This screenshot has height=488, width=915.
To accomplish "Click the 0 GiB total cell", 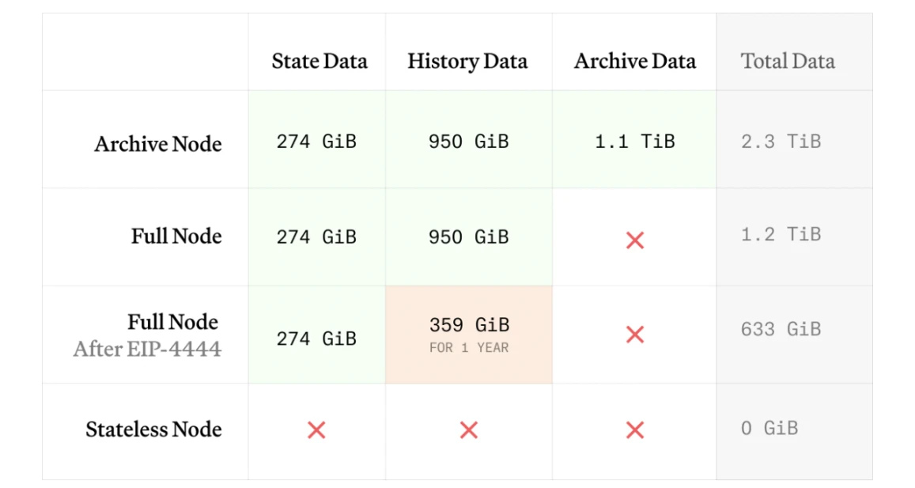I will tap(769, 429).
